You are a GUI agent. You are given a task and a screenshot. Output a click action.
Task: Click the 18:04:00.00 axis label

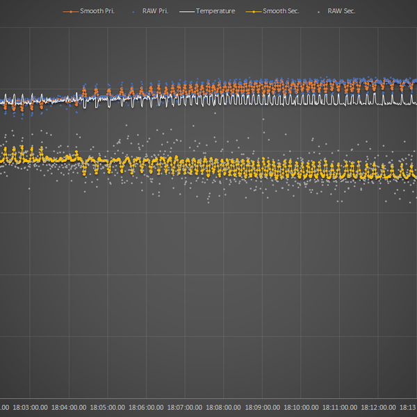(x=69, y=407)
